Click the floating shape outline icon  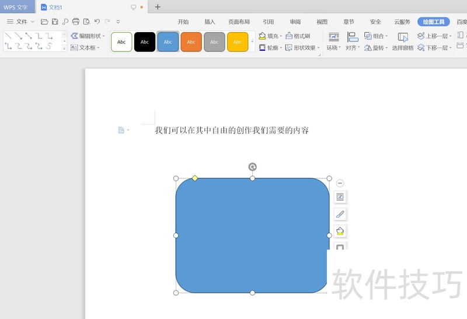tap(340, 246)
